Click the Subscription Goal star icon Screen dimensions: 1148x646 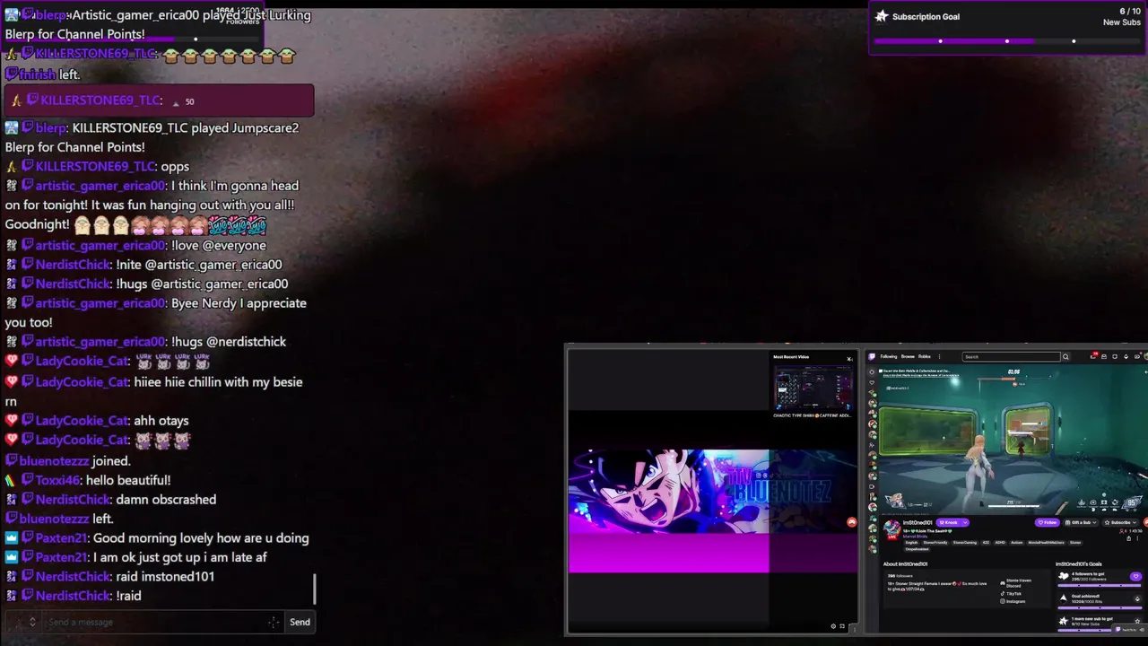(x=882, y=16)
